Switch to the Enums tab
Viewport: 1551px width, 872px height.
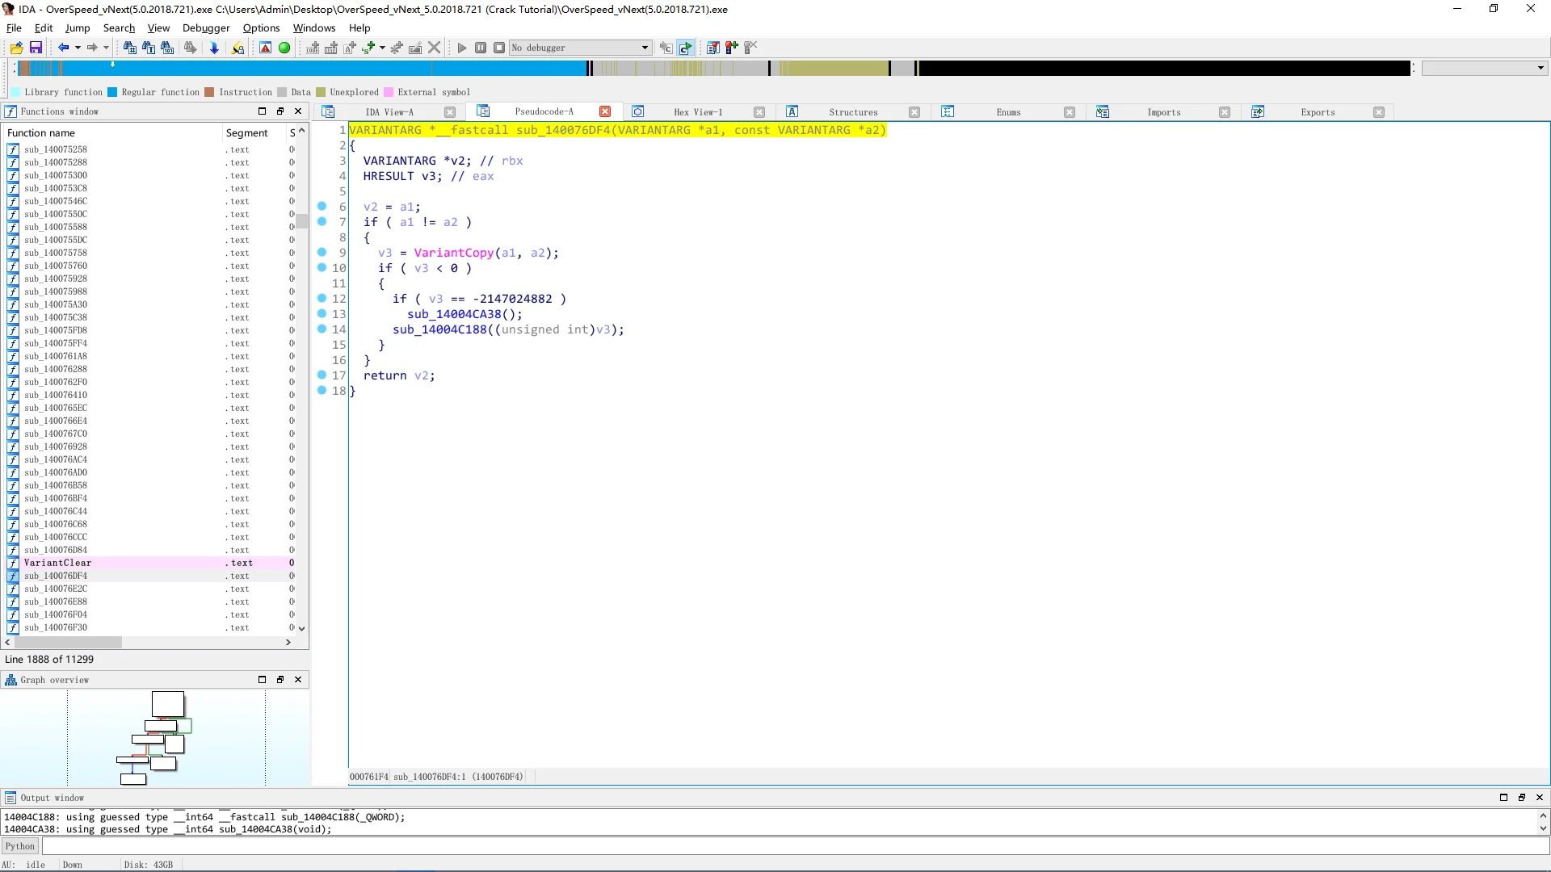pyautogui.click(x=1008, y=112)
